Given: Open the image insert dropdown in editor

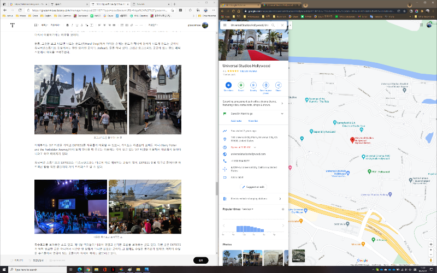Looking at the screenshot, I should (x=37, y=25).
